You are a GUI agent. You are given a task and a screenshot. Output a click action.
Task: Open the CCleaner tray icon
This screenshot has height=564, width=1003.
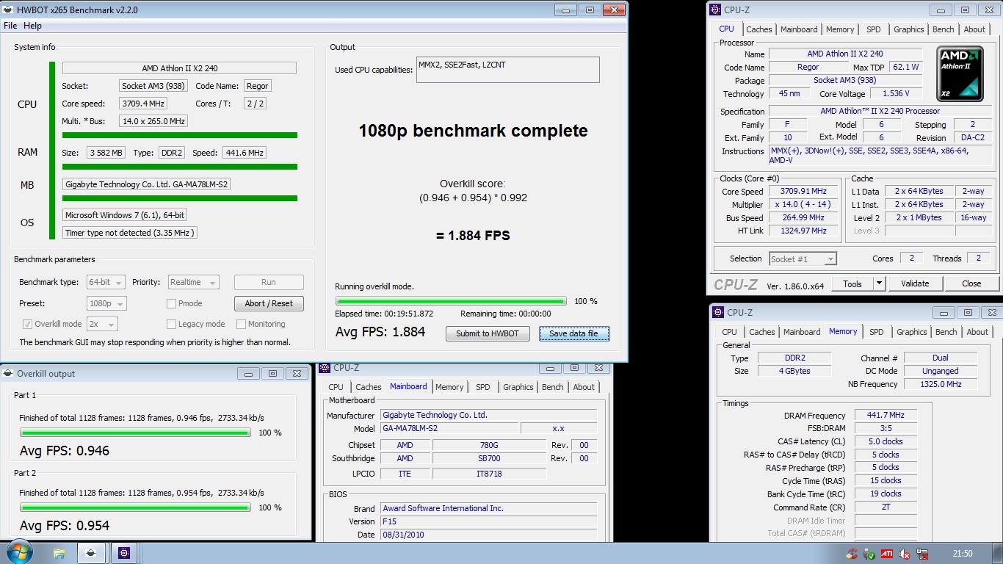[x=852, y=554]
